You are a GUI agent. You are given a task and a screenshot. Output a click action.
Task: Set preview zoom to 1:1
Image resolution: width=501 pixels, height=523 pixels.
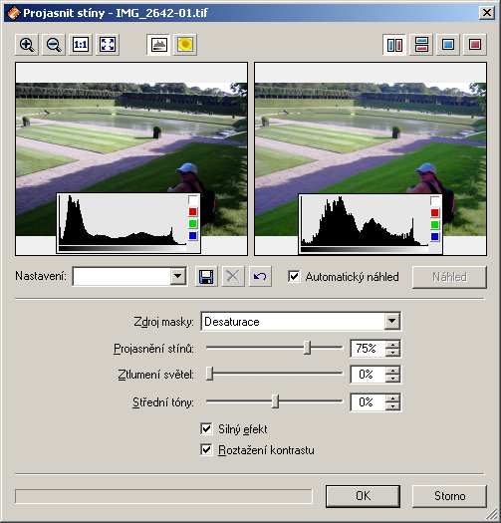(81, 45)
